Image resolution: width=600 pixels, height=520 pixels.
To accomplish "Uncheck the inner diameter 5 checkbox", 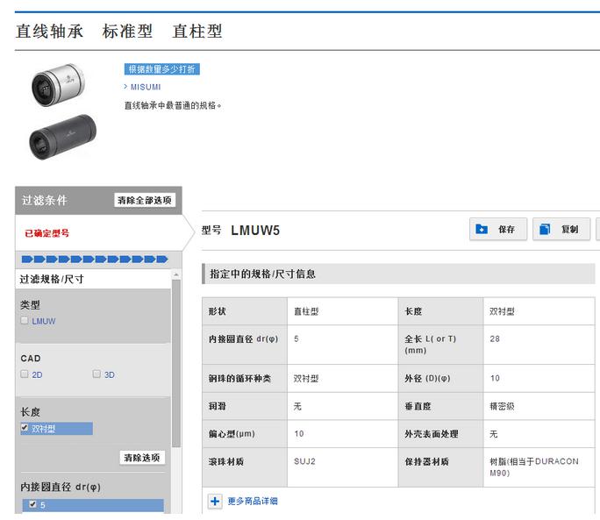I will [32, 505].
